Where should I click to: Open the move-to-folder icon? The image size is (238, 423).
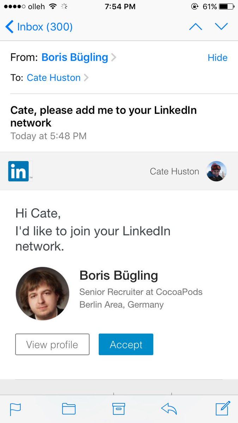(x=69, y=409)
